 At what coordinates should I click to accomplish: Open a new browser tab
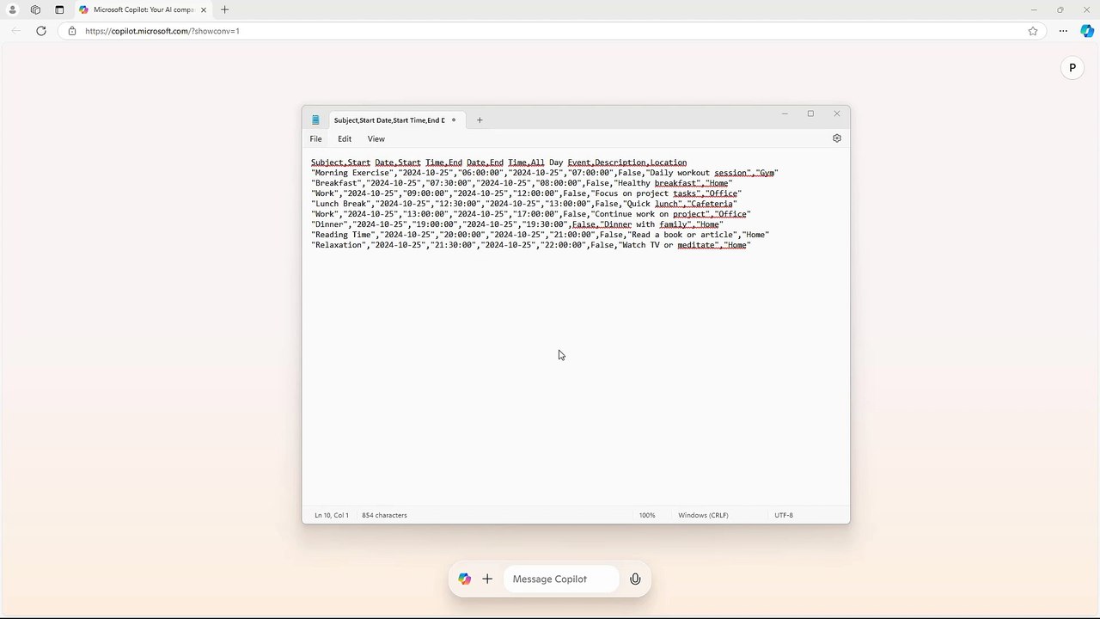tap(224, 9)
